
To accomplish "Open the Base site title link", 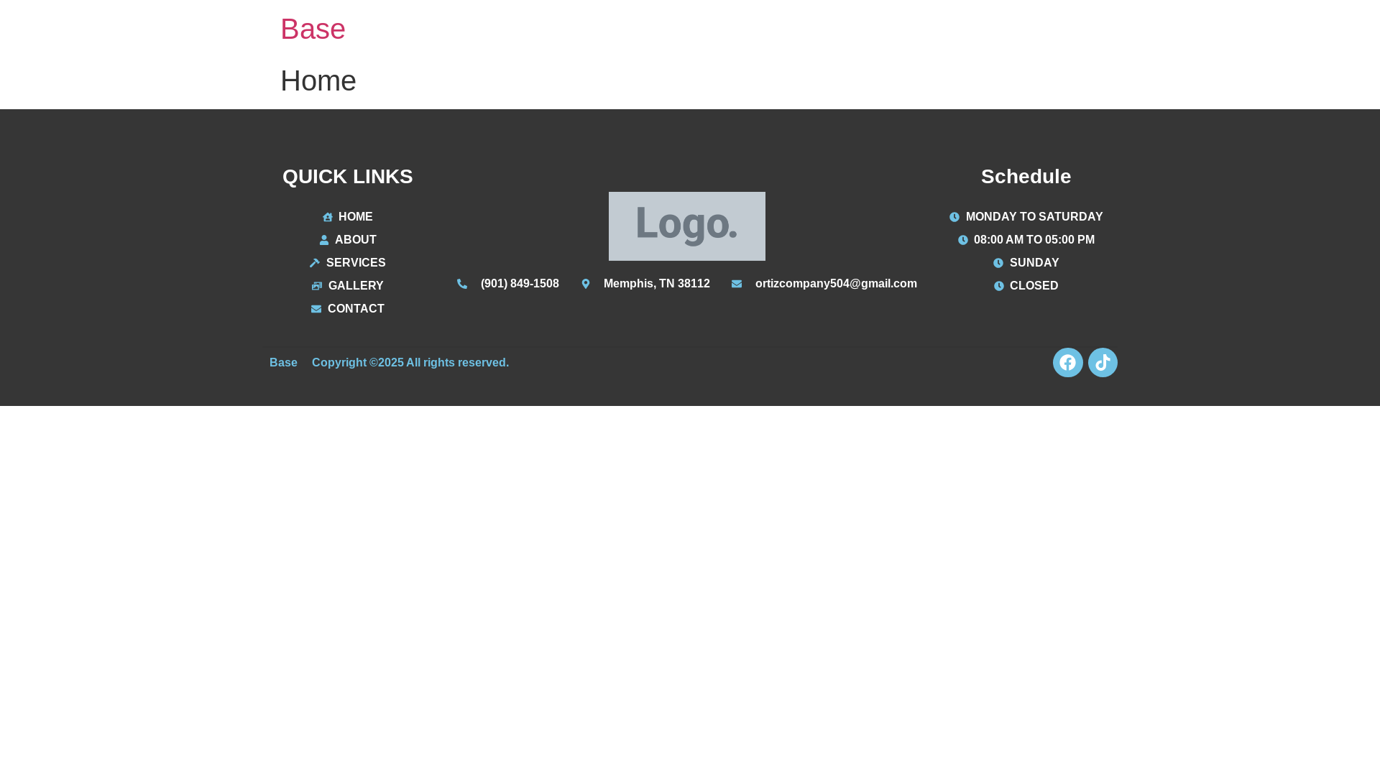I will point(313,29).
